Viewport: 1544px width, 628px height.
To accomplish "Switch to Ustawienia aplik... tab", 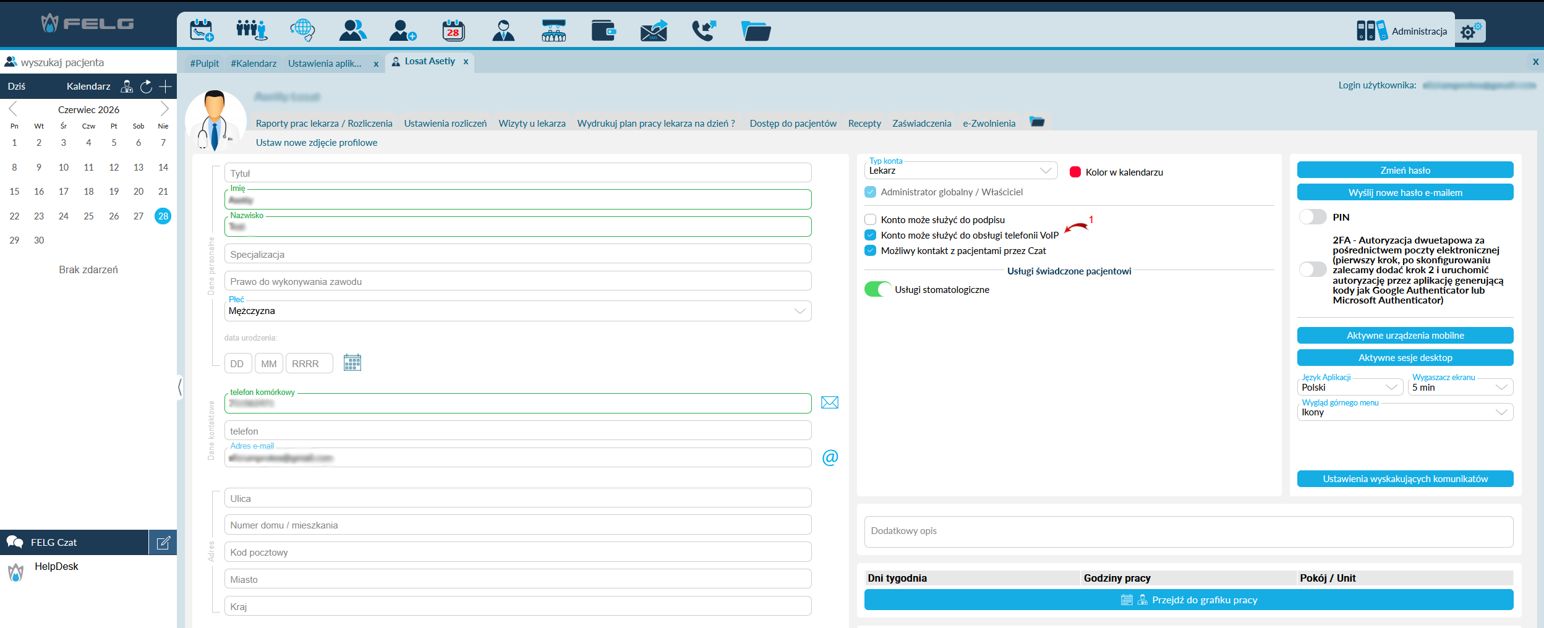I will (x=325, y=64).
